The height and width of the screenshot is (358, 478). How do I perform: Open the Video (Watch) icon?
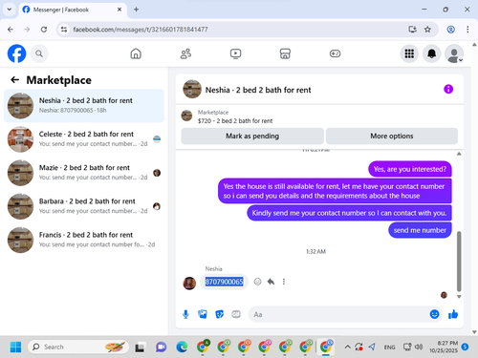click(235, 53)
